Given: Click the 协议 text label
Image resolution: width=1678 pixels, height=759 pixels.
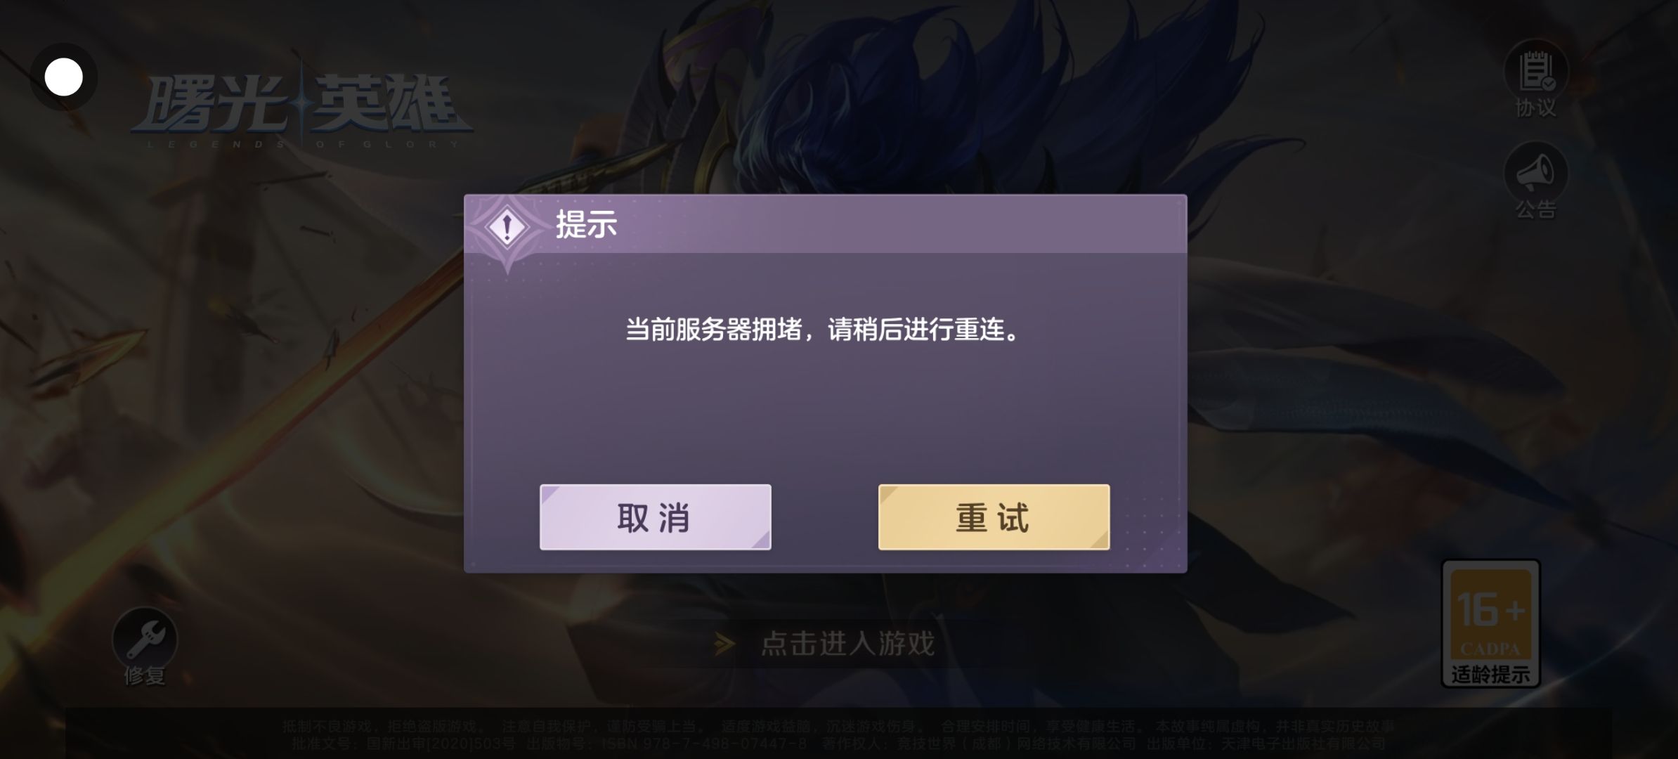Looking at the screenshot, I should [x=1536, y=108].
